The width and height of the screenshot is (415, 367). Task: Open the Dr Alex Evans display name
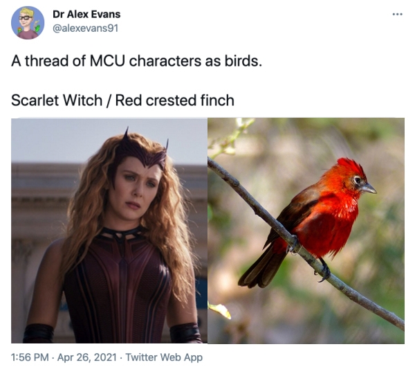(x=86, y=15)
